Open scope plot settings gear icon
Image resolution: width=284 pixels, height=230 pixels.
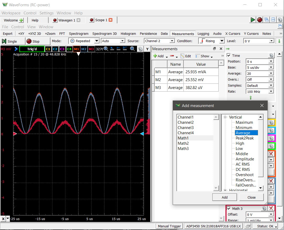pyautogui.click(x=140, y=49)
